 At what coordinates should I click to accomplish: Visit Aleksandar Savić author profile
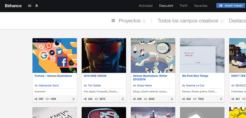pyautogui.click(x=49, y=86)
